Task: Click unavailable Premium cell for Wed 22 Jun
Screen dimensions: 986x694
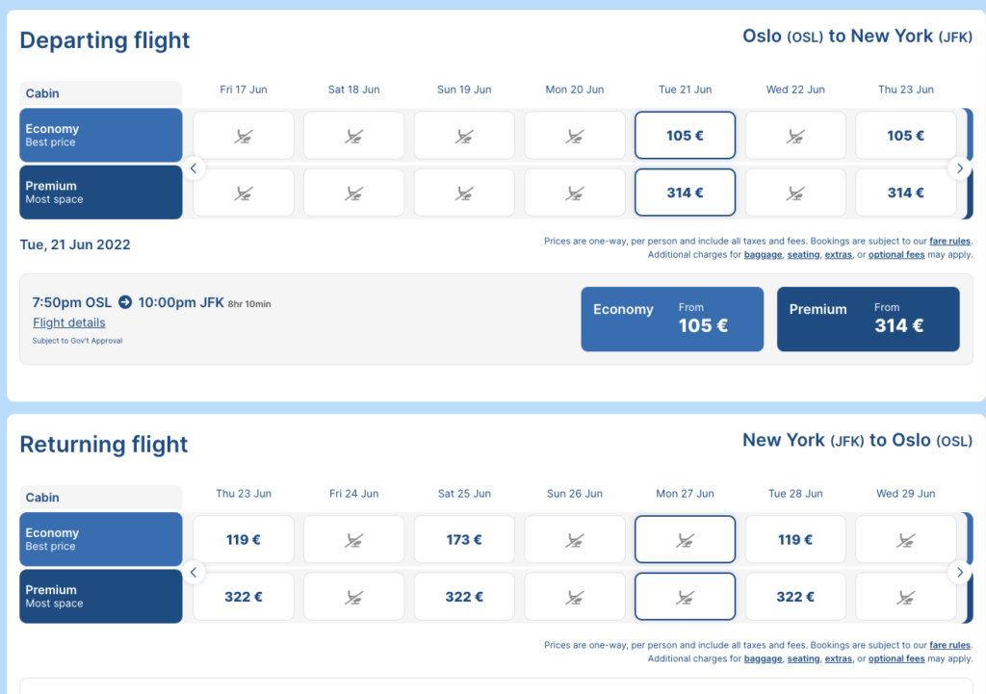Action: [795, 193]
